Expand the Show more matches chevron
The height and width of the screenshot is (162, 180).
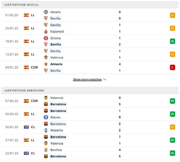click(105, 79)
